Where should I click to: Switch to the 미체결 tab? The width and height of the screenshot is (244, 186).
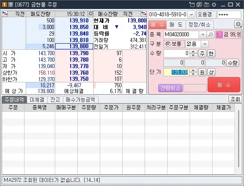(x=37, y=100)
